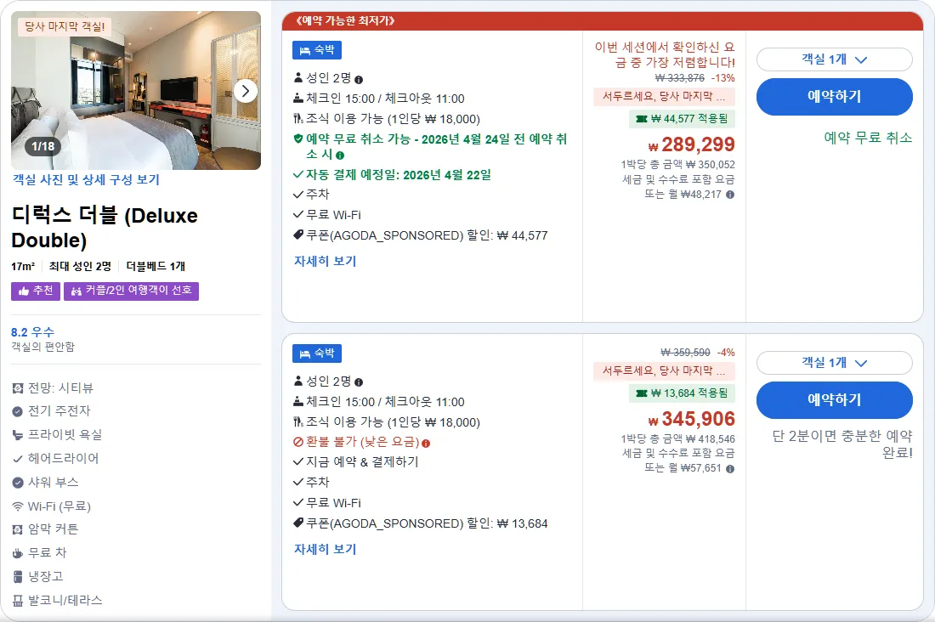Click 예약하기 for the ₩345,906 rate

click(x=834, y=400)
